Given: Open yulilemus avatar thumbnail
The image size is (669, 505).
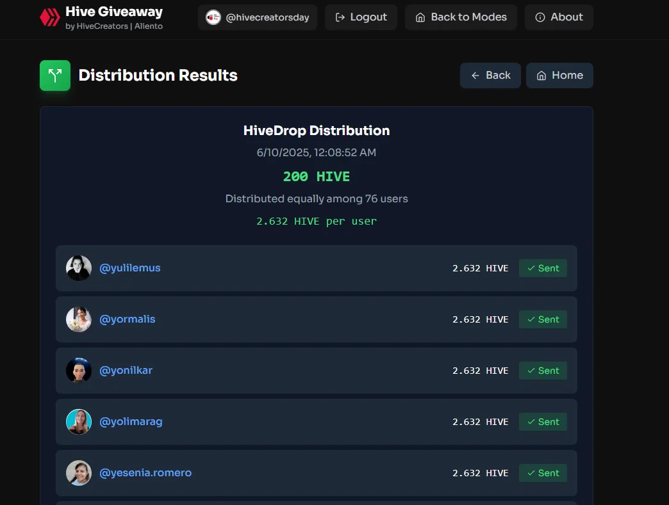Looking at the screenshot, I should pyautogui.click(x=79, y=268).
